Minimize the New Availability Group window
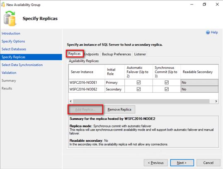The width and height of the screenshot is (223, 169). coord(192,5)
